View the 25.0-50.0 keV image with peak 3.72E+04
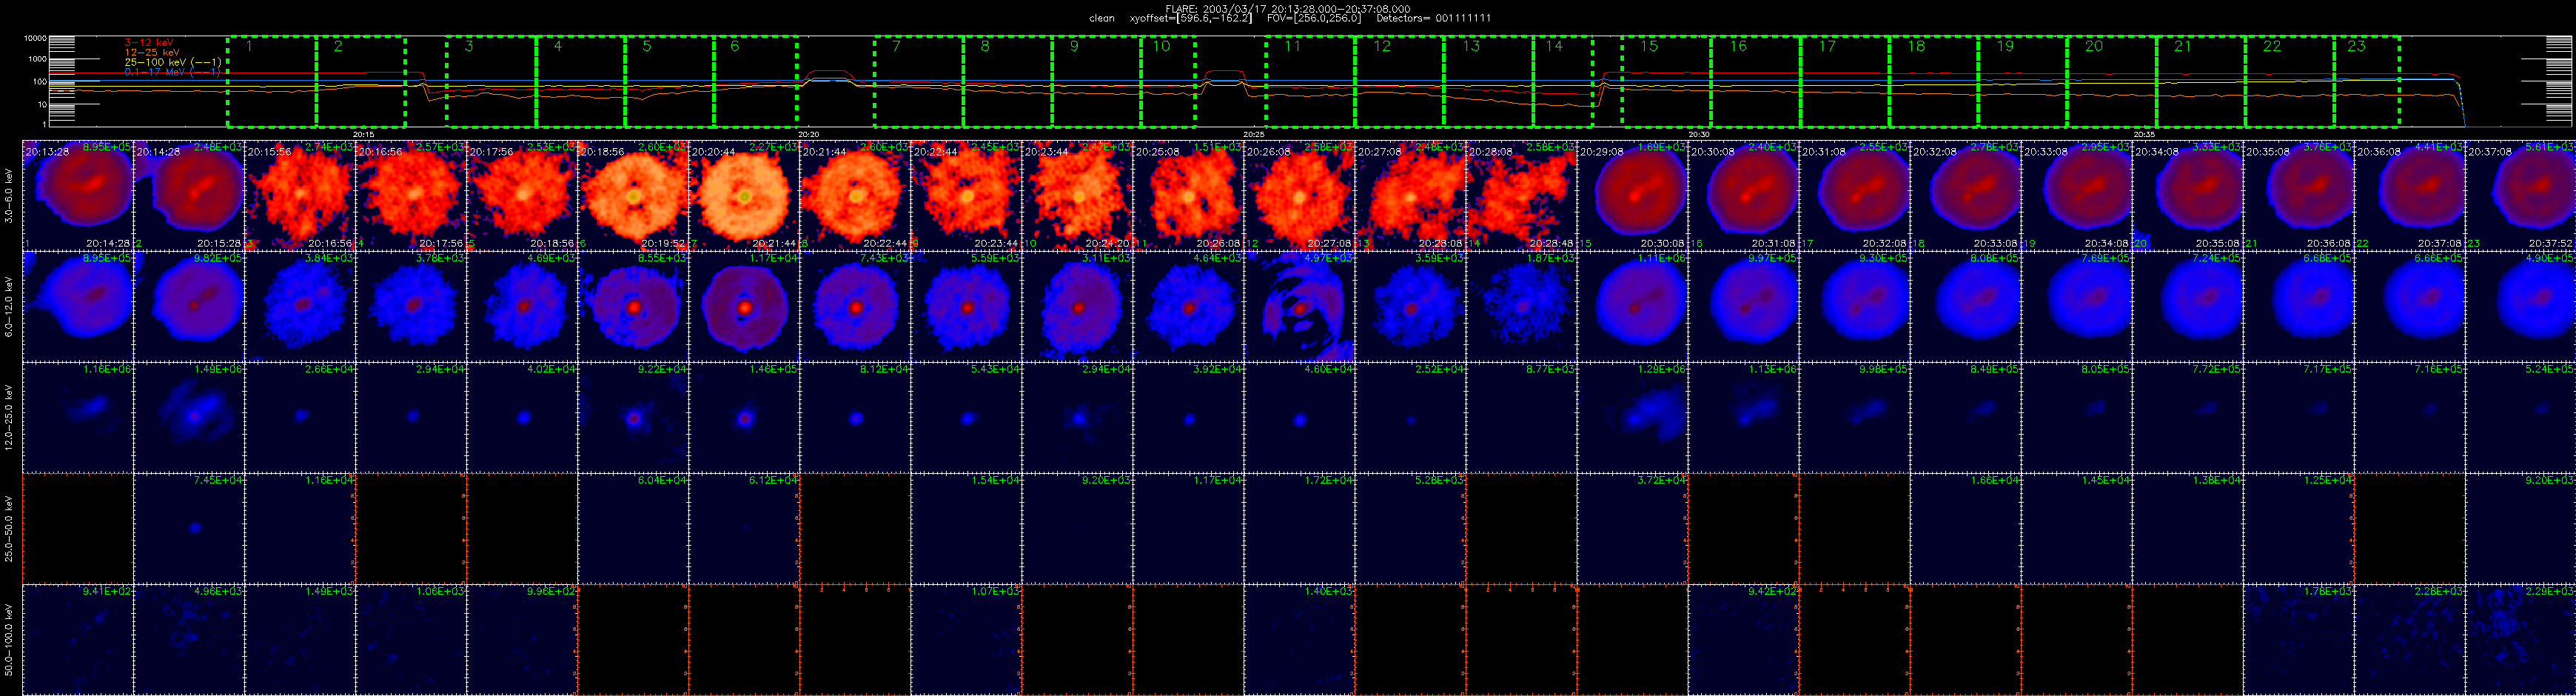The image size is (2576, 696). coord(1633,528)
